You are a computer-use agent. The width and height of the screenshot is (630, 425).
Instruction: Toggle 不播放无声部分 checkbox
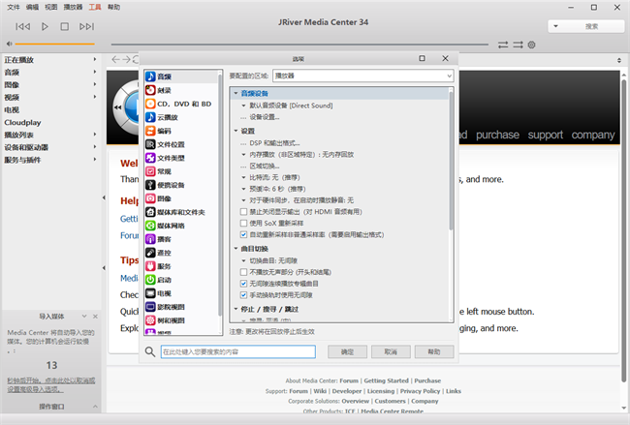pyautogui.click(x=243, y=272)
